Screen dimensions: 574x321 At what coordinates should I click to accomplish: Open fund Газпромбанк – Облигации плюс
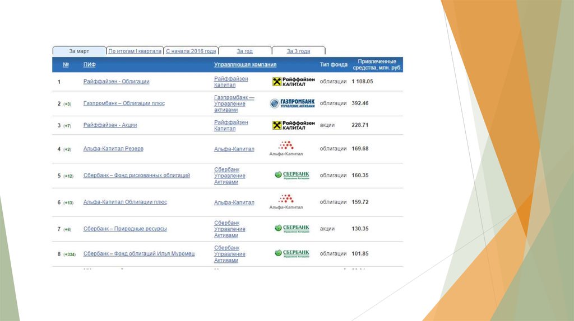(x=124, y=103)
